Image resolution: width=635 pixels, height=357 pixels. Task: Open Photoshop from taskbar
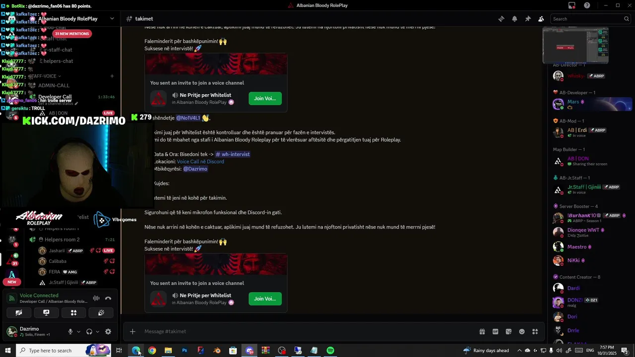pos(184,351)
